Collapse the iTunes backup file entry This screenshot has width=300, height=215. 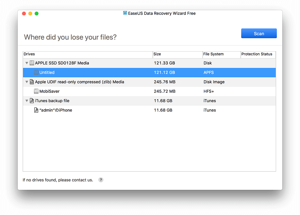[26, 100]
